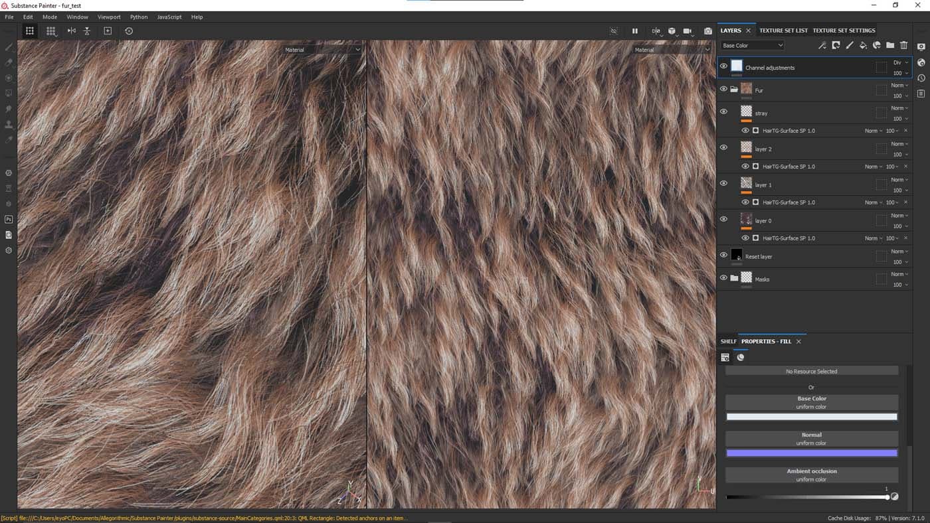The height and width of the screenshot is (523, 930).
Task: Toggle horizontal symmetry mirror icon
Action: (x=72, y=31)
